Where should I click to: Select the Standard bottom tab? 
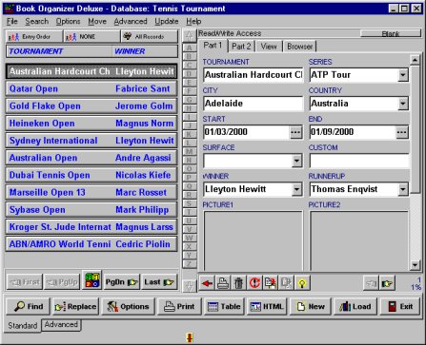(23, 326)
